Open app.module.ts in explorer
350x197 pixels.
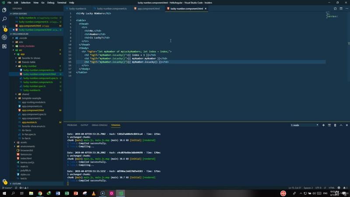29,123
